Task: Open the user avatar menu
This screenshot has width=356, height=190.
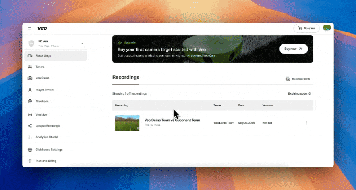Action: [327, 28]
